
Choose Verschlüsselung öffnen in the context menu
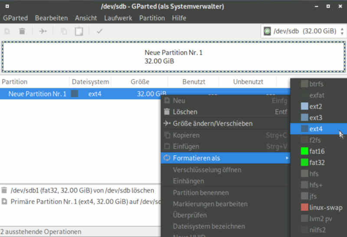pos(225,170)
